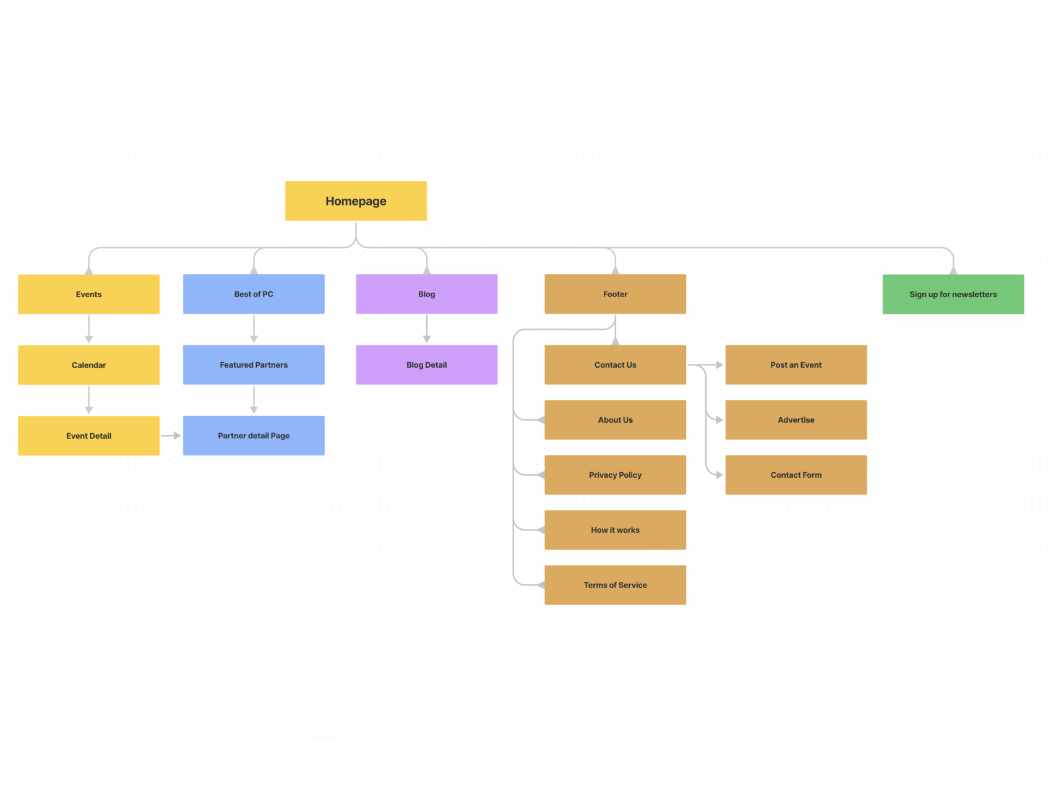Click the Footer box

pos(616,294)
